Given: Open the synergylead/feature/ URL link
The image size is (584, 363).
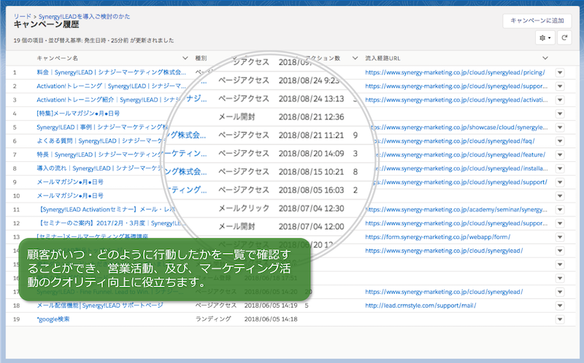Looking at the screenshot, I should pyautogui.click(x=460, y=155).
